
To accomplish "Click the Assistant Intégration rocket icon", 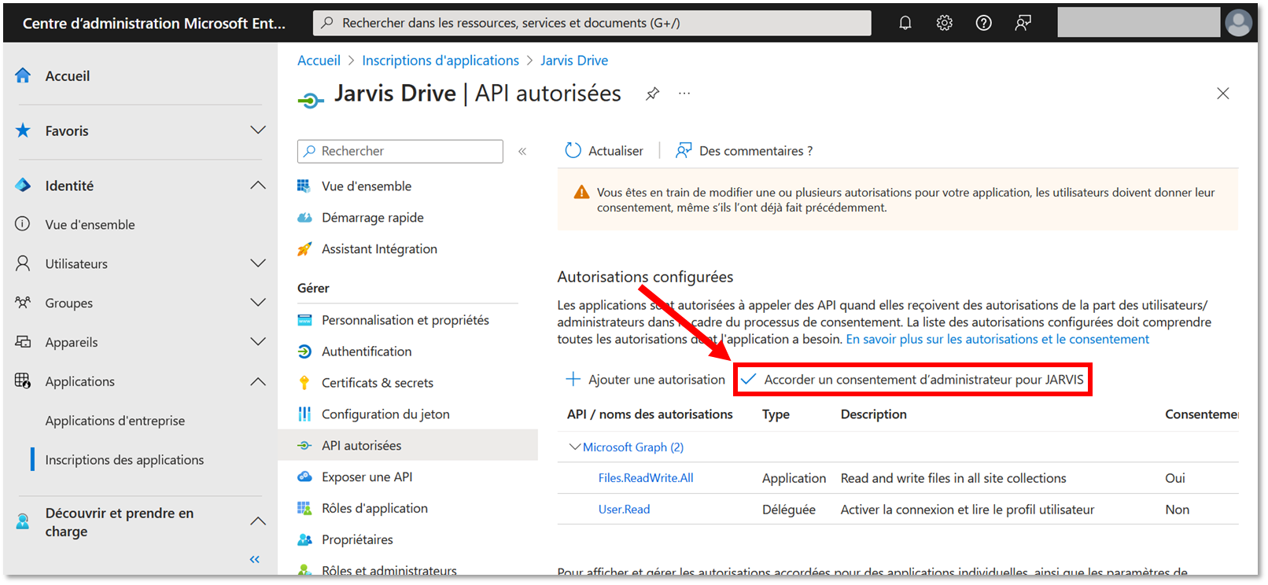I will tap(304, 249).
